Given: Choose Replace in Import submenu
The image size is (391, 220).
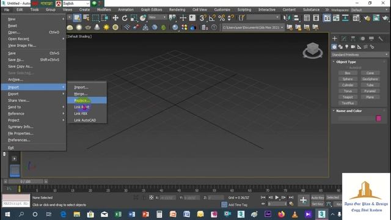Looking at the screenshot, I should [x=87, y=100].
